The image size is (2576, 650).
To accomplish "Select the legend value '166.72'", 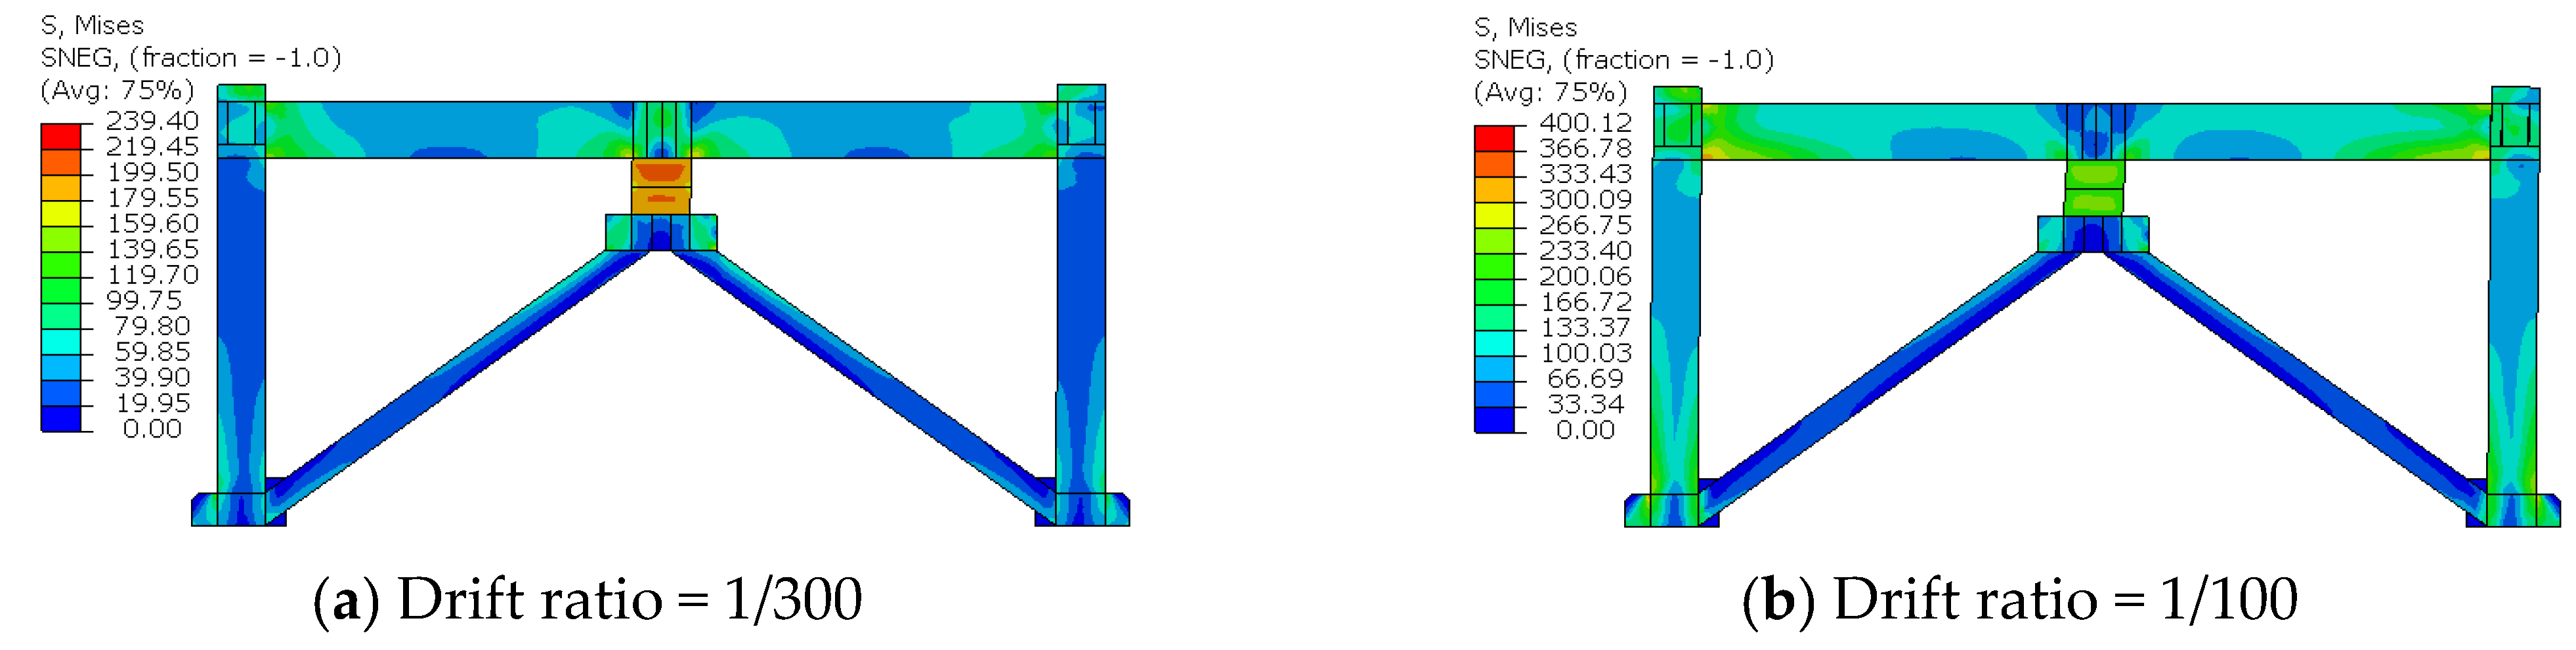I will (1586, 302).
